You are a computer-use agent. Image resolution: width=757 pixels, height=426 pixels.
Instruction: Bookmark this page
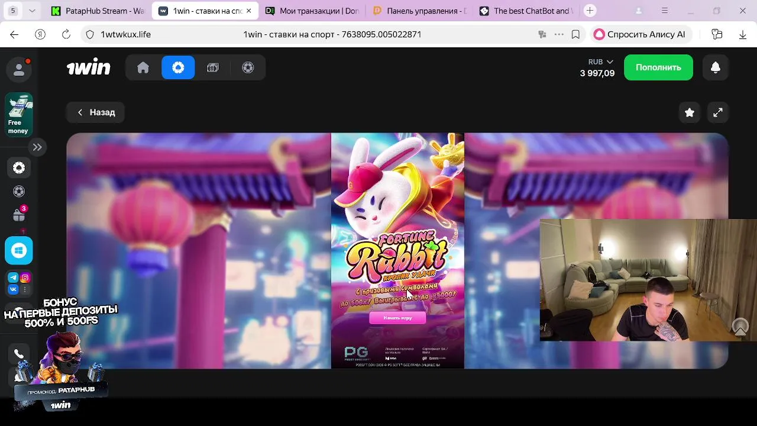pyautogui.click(x=575, y=34)
